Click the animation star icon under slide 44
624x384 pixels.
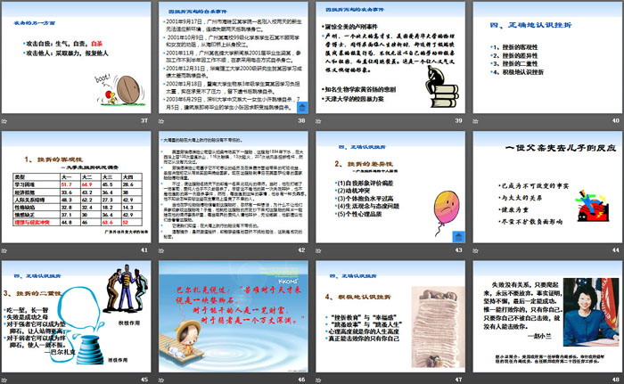point(475,250)
